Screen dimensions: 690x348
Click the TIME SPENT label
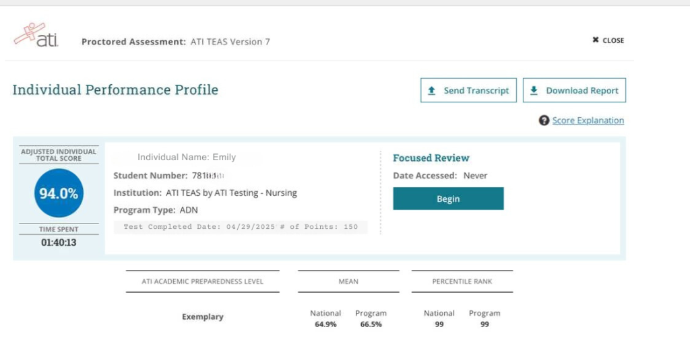[59, 230]
